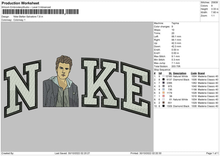Click thread code '1040' in stop row 4

pyautogui.click(x=194, y=86)
